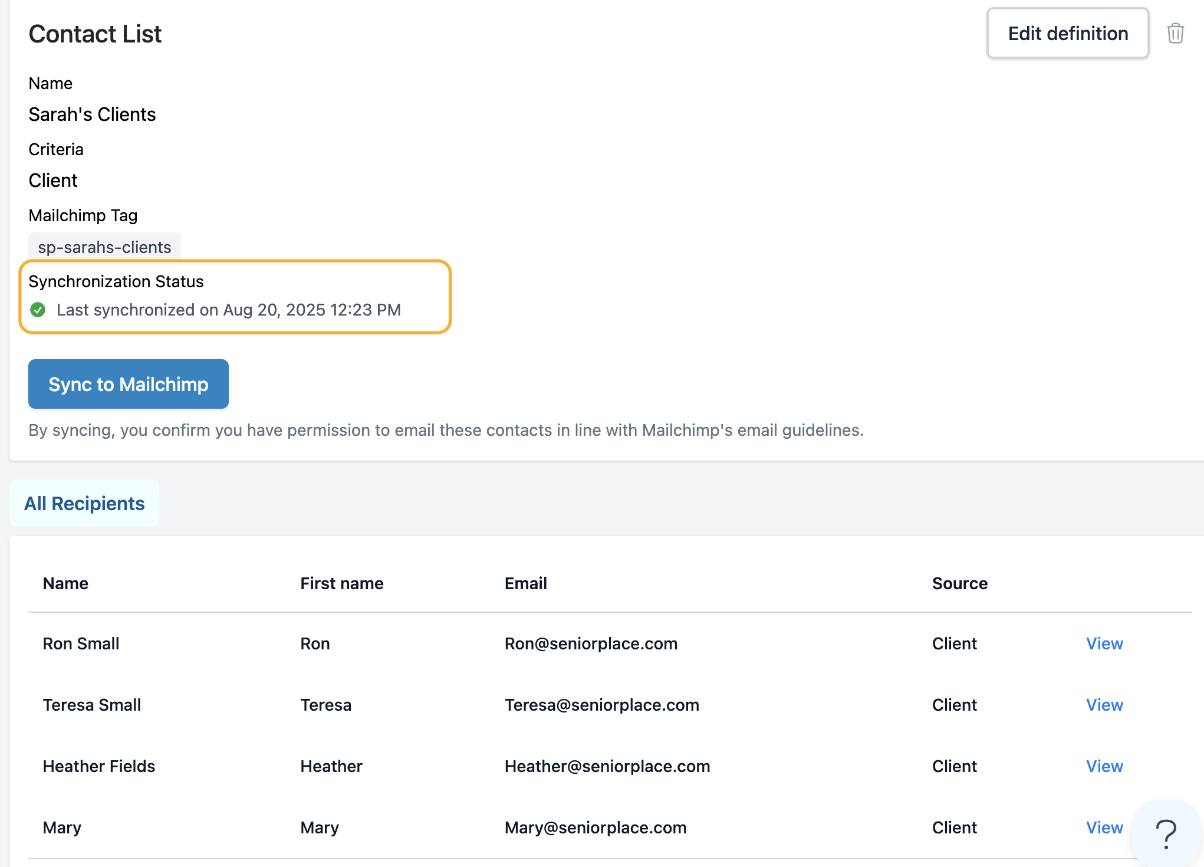Image resolution: width=1204 pixels, height=867 pixels.
Task: Open the help question mark icon
Action: pos(1166,834)
